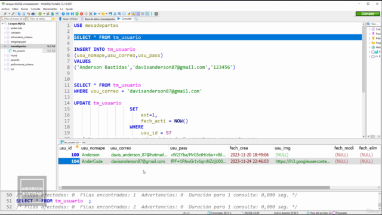This screenshot has width=382, height=215.
Task: Click the database filter input field
Action: (14, 19)
